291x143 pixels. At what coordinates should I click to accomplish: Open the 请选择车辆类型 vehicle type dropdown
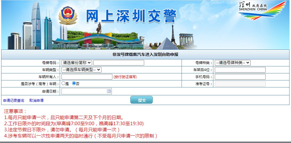click(x=81, y=70)
